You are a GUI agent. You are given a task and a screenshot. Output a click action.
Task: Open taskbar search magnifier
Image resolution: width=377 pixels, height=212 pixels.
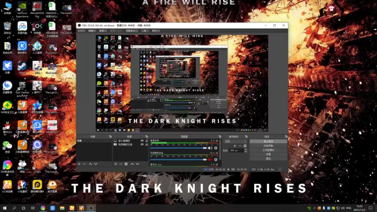[x=14, y=208]
